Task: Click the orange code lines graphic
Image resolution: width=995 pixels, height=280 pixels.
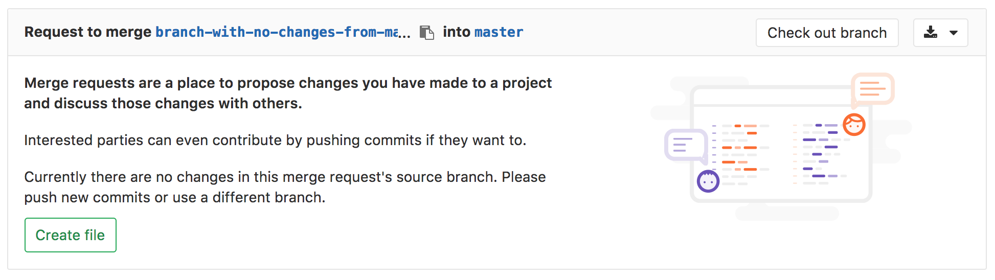Action: [740, 148]
